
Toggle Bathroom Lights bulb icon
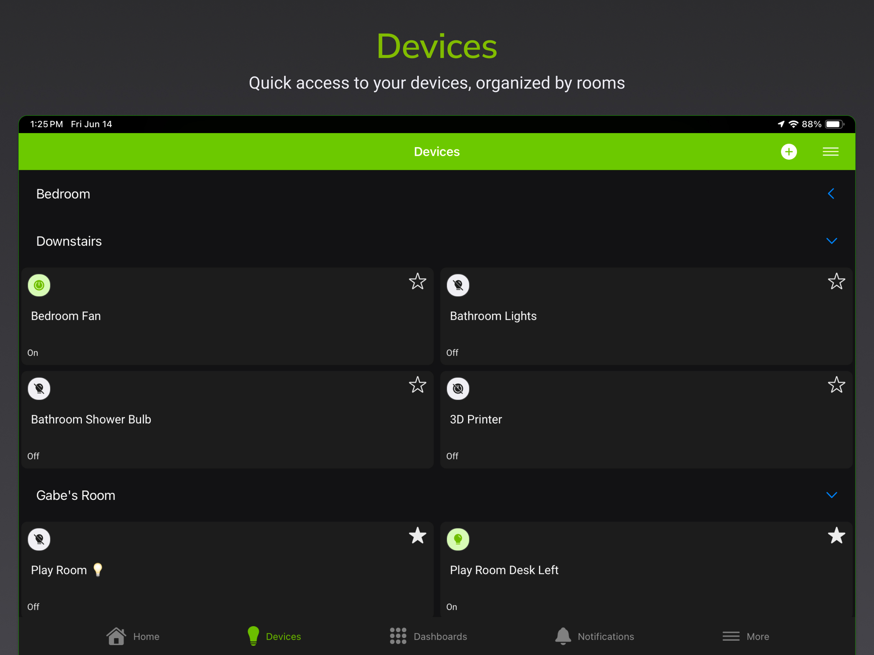tap(458, 285)
